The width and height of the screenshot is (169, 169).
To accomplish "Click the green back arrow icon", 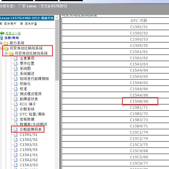I will click(2, 33).
